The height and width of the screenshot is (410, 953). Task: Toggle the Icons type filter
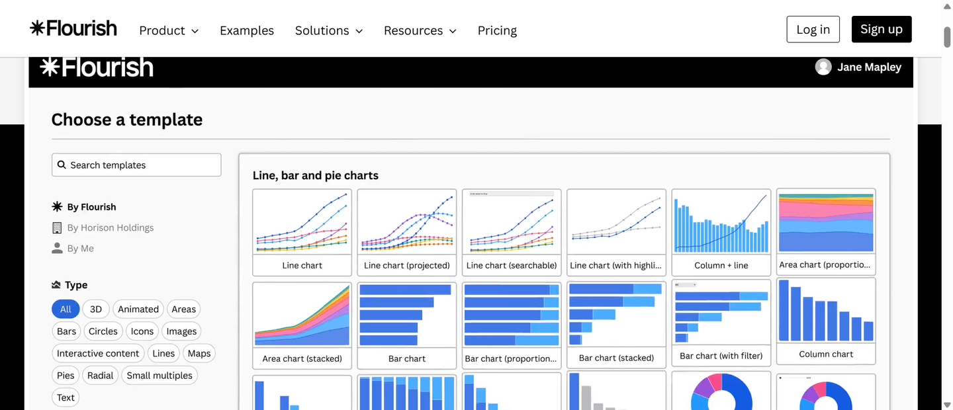click(142, 331)
